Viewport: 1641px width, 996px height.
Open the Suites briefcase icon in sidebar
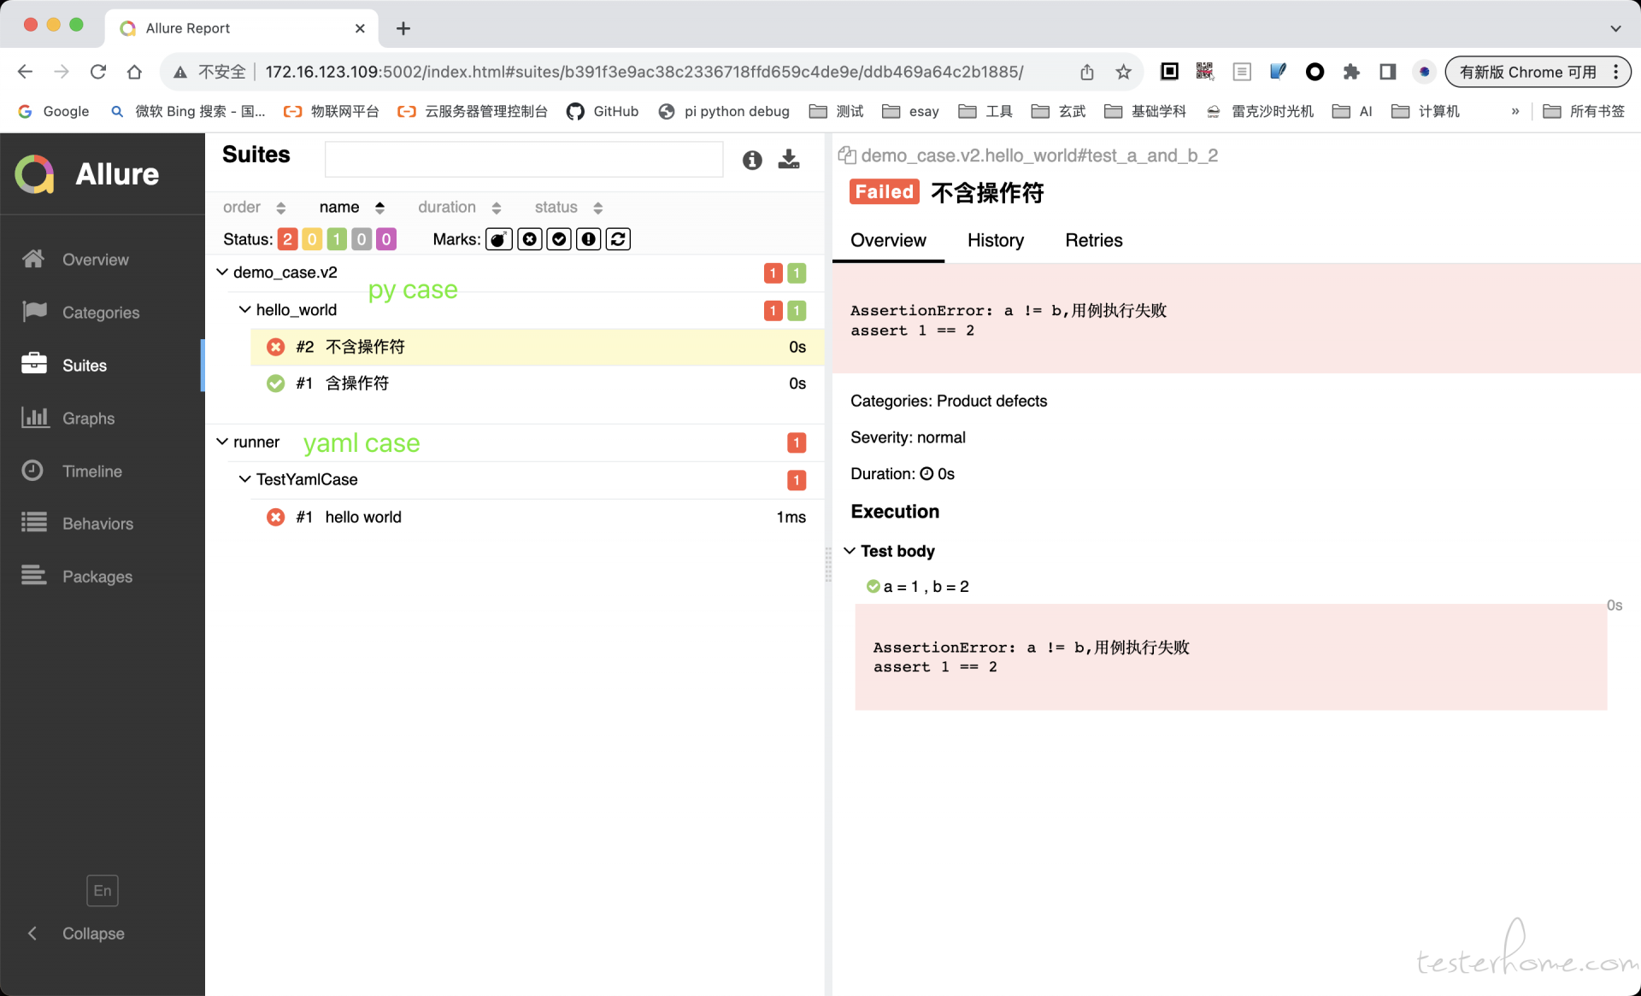coord(34,364)
